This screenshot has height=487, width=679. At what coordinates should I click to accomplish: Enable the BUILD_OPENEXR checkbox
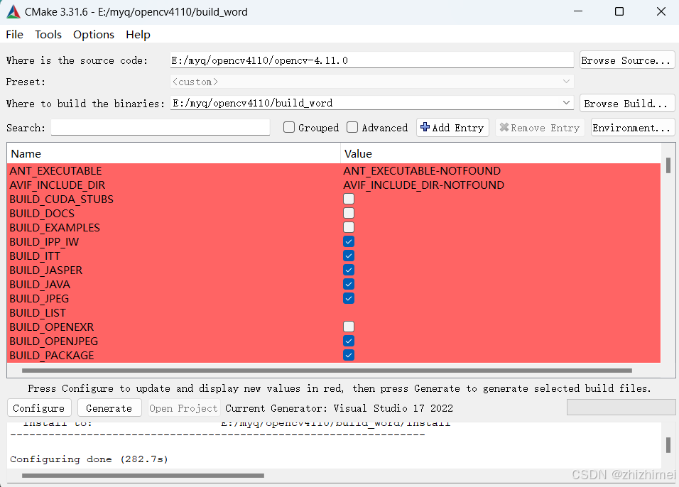[349, 327]
